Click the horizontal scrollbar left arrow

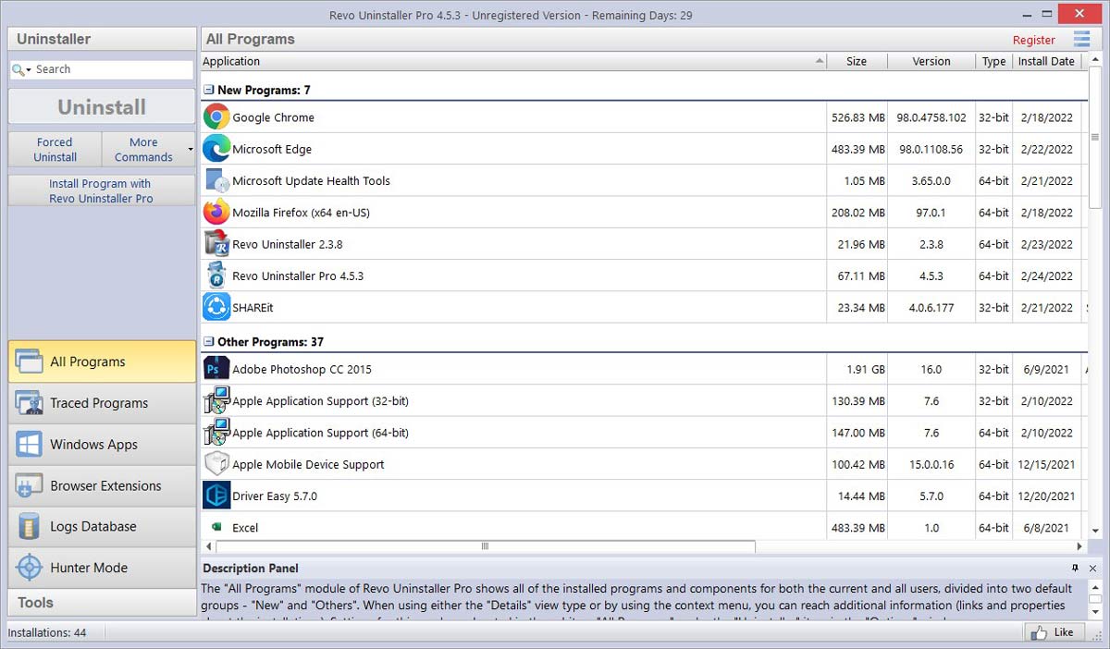(208, 546)
